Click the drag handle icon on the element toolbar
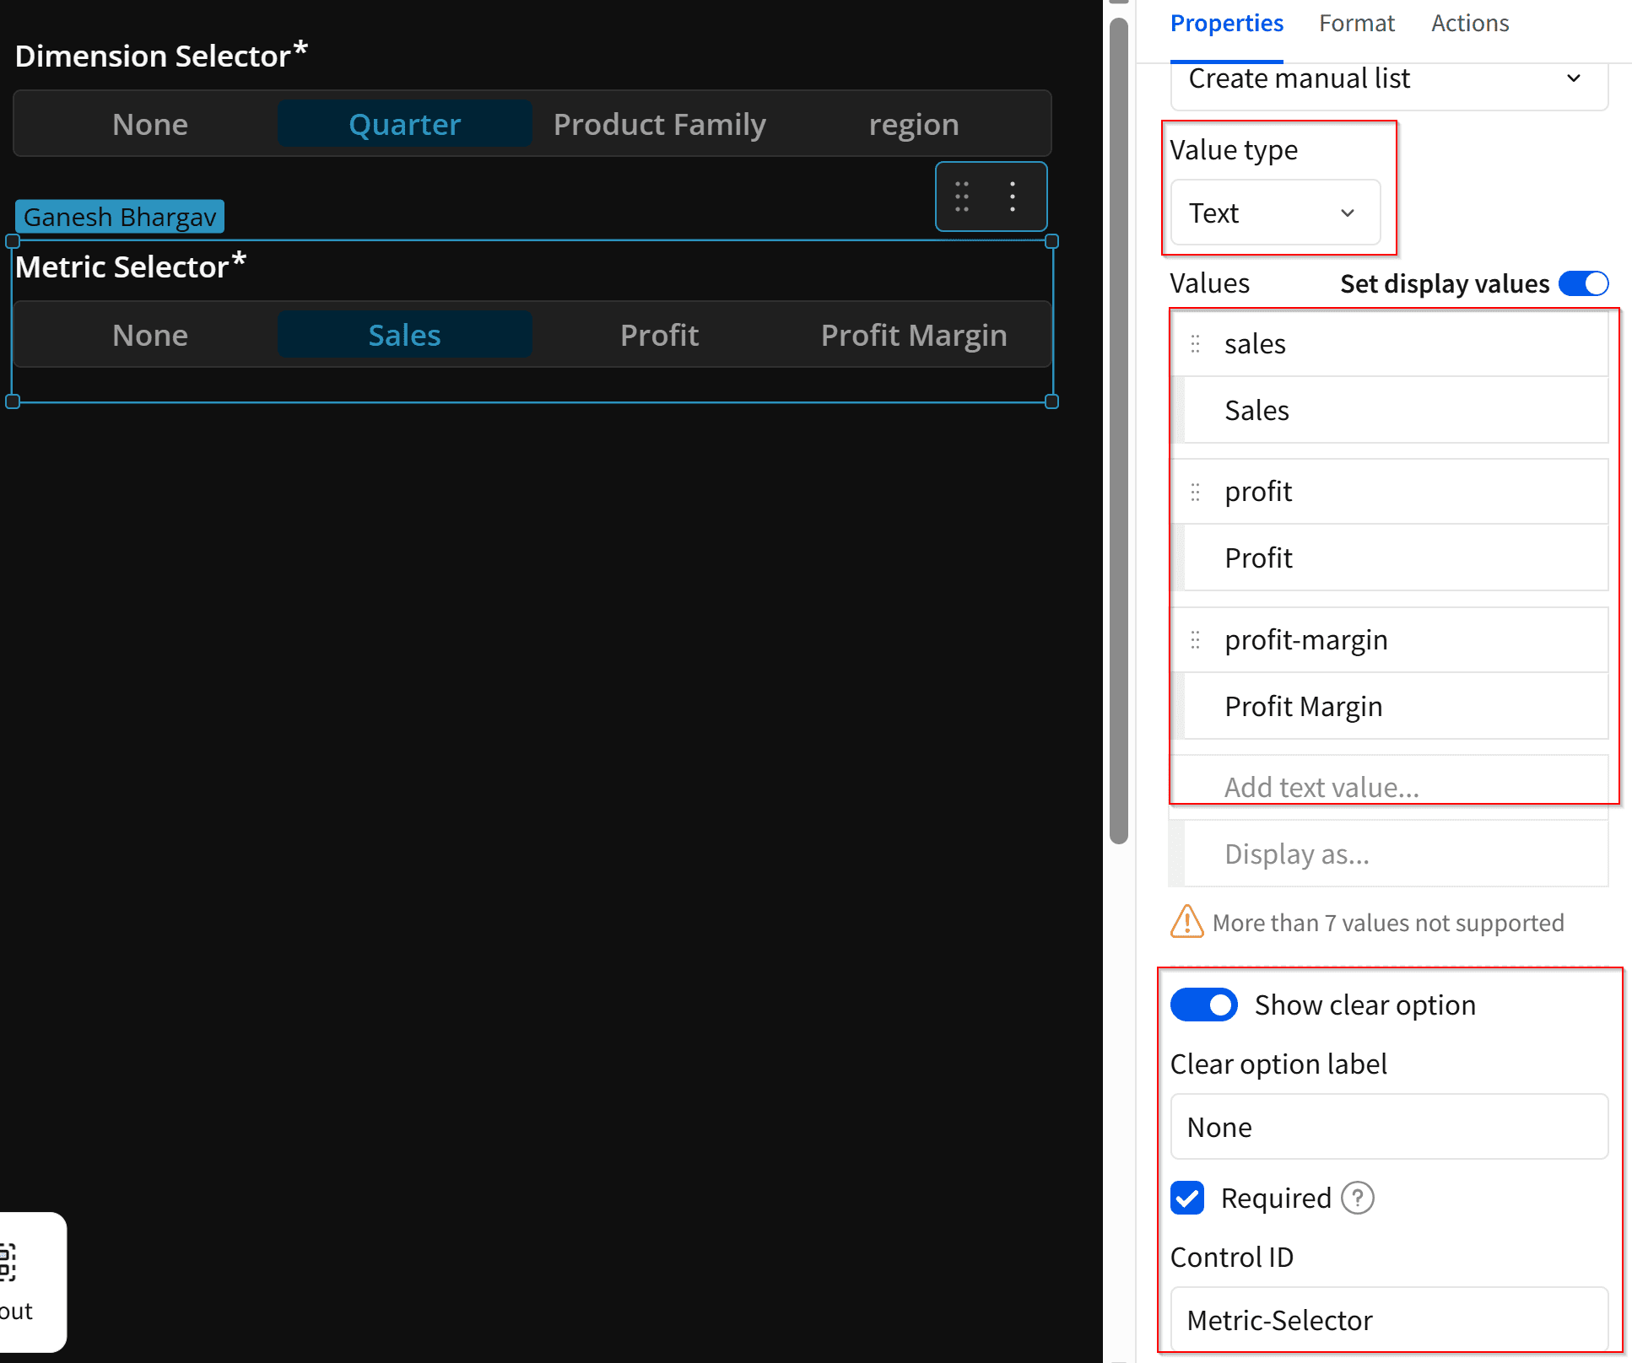Image resolution: width=1632 pixels, height=1363 pixels. click(x=962, y=197)
